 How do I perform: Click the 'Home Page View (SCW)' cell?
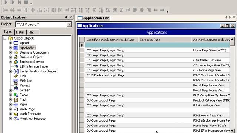pyautogui.click(x=211, y=126)
